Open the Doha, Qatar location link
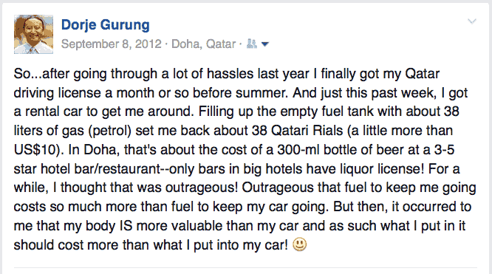492x274 pixels. (204, 44)
